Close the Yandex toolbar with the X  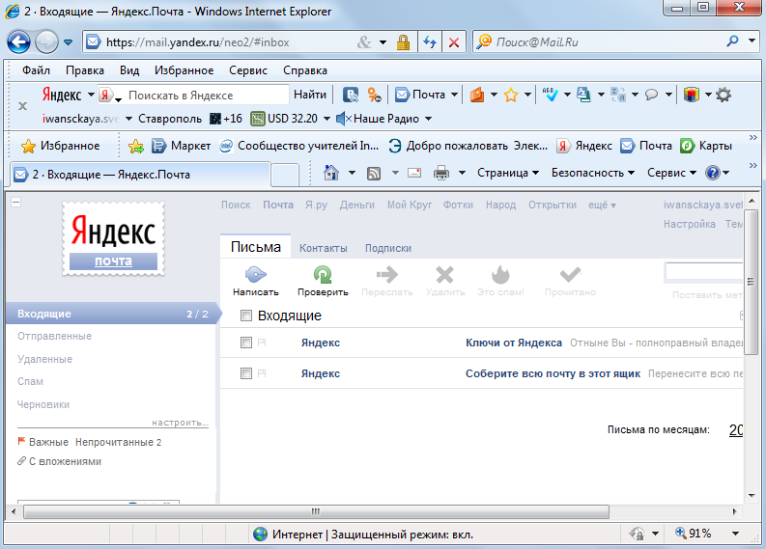[22, 106]
